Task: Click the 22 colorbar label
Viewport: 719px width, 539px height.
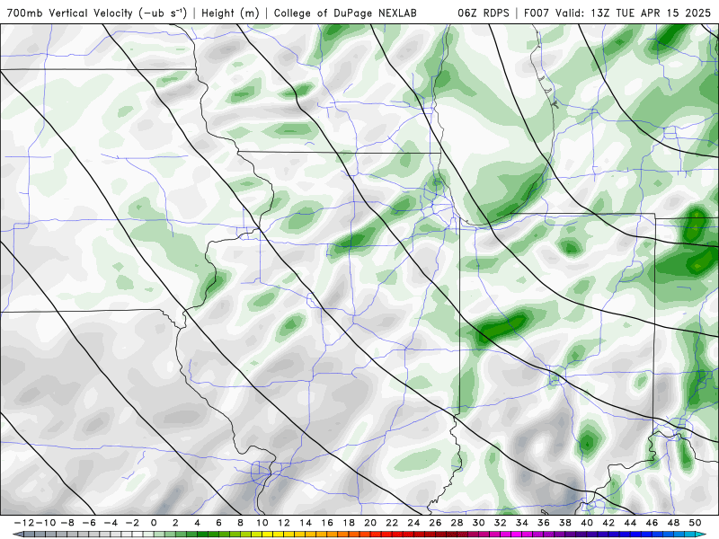Action: pos(392,523)
